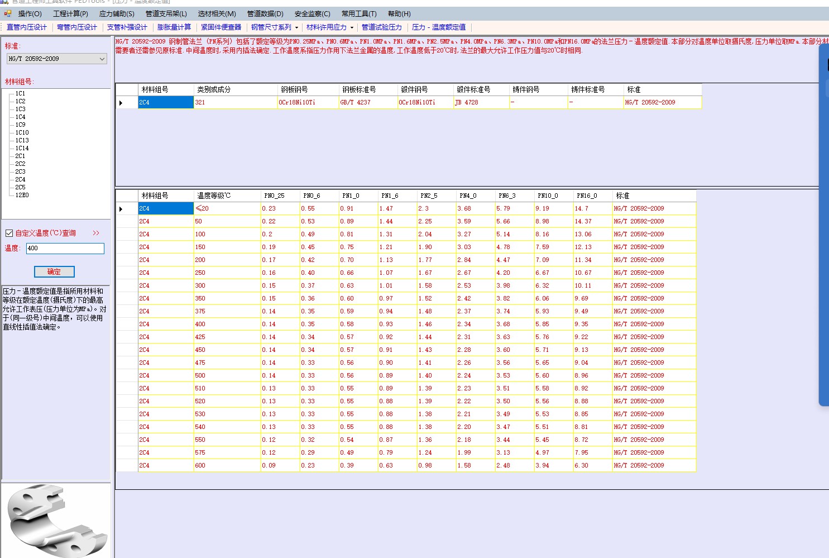This screenshot has height=558, width=829.
Task: Click cell JB 4728 in upper table
Action: (481, 103)
